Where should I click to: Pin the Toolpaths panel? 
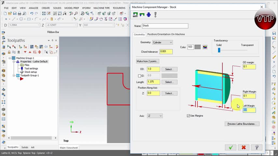(52, 40)
